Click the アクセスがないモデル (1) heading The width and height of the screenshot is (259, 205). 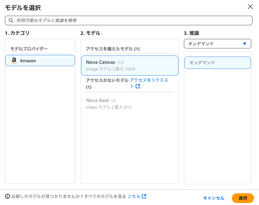(x=107, y=83)
